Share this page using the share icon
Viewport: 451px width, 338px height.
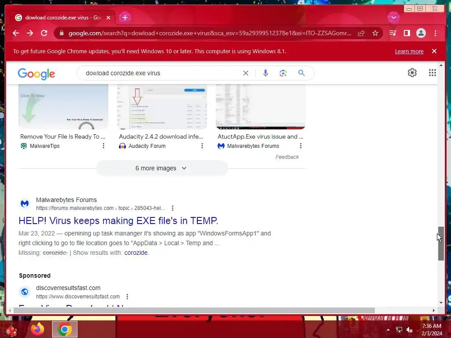361,33
